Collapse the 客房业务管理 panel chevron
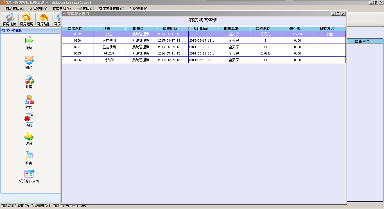Screen dimensions: 384x209 point(59,31)
